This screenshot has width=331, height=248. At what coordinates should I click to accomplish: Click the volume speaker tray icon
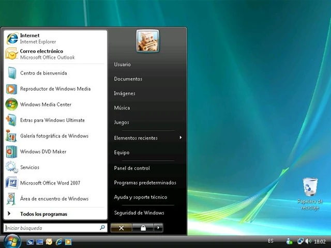click(x=308, y=241)
